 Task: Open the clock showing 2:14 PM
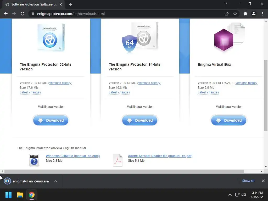[257, 195]
